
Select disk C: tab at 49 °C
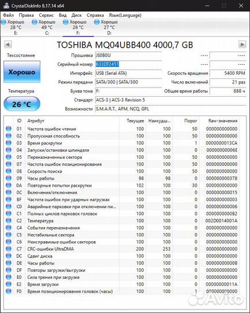pyautogui.click(x=47, y=27)
